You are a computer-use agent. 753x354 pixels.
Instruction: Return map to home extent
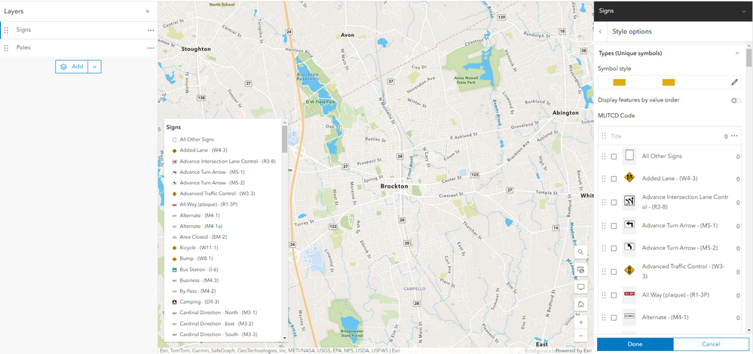coord(580,304)
